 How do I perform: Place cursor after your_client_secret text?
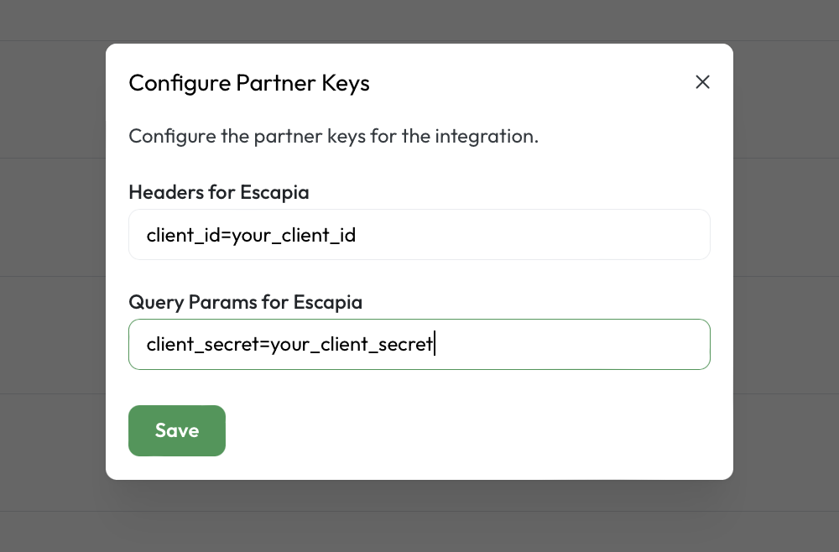point(435,344)
